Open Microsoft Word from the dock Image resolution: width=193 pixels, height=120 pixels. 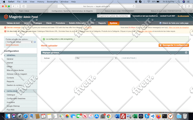[x=117, y=116]
